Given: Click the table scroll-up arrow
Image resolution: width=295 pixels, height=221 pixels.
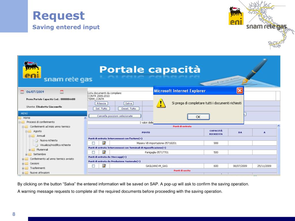Looking at the screenshot, I should pyautogui.click(x=279, y=126).
